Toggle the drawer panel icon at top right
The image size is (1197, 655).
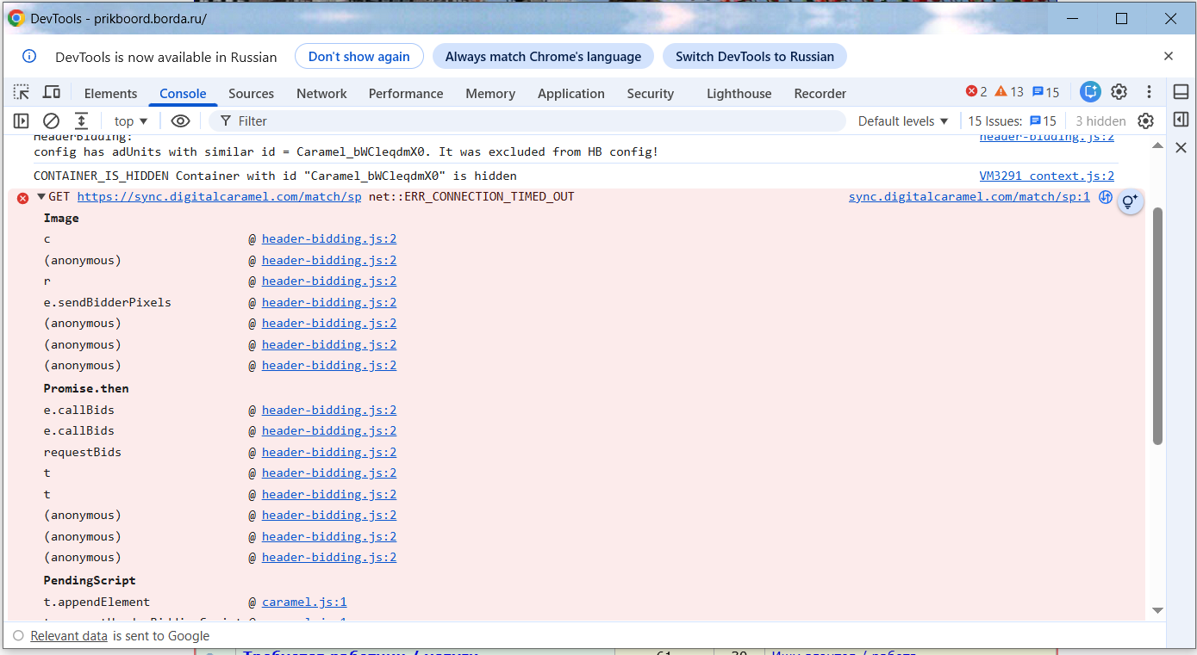[x=1181, y=92]
